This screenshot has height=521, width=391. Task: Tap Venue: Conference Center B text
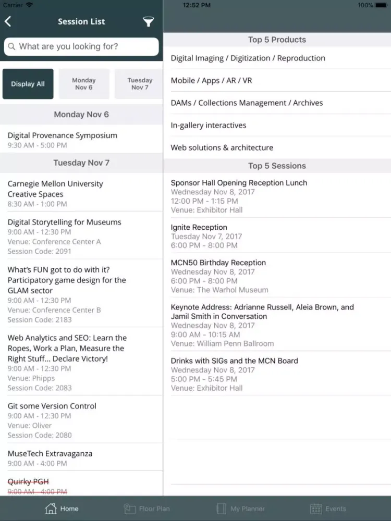coord(54,310)
